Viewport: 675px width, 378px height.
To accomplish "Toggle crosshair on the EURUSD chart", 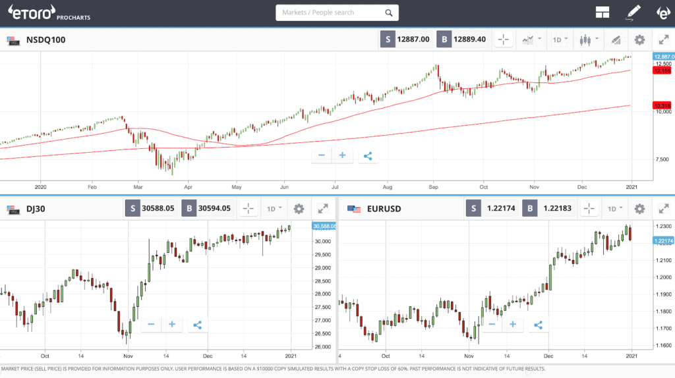I will (589, 209).
